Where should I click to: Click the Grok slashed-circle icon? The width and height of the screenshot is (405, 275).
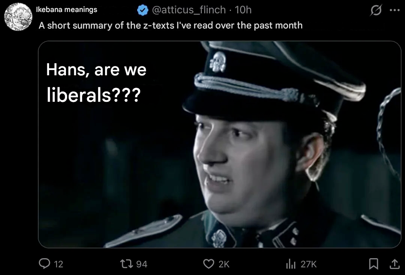coord(376,10)
